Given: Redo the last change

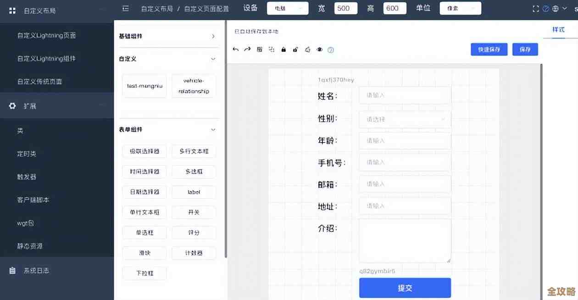Looking at the screenshot, I should click(x=247, y=49).
